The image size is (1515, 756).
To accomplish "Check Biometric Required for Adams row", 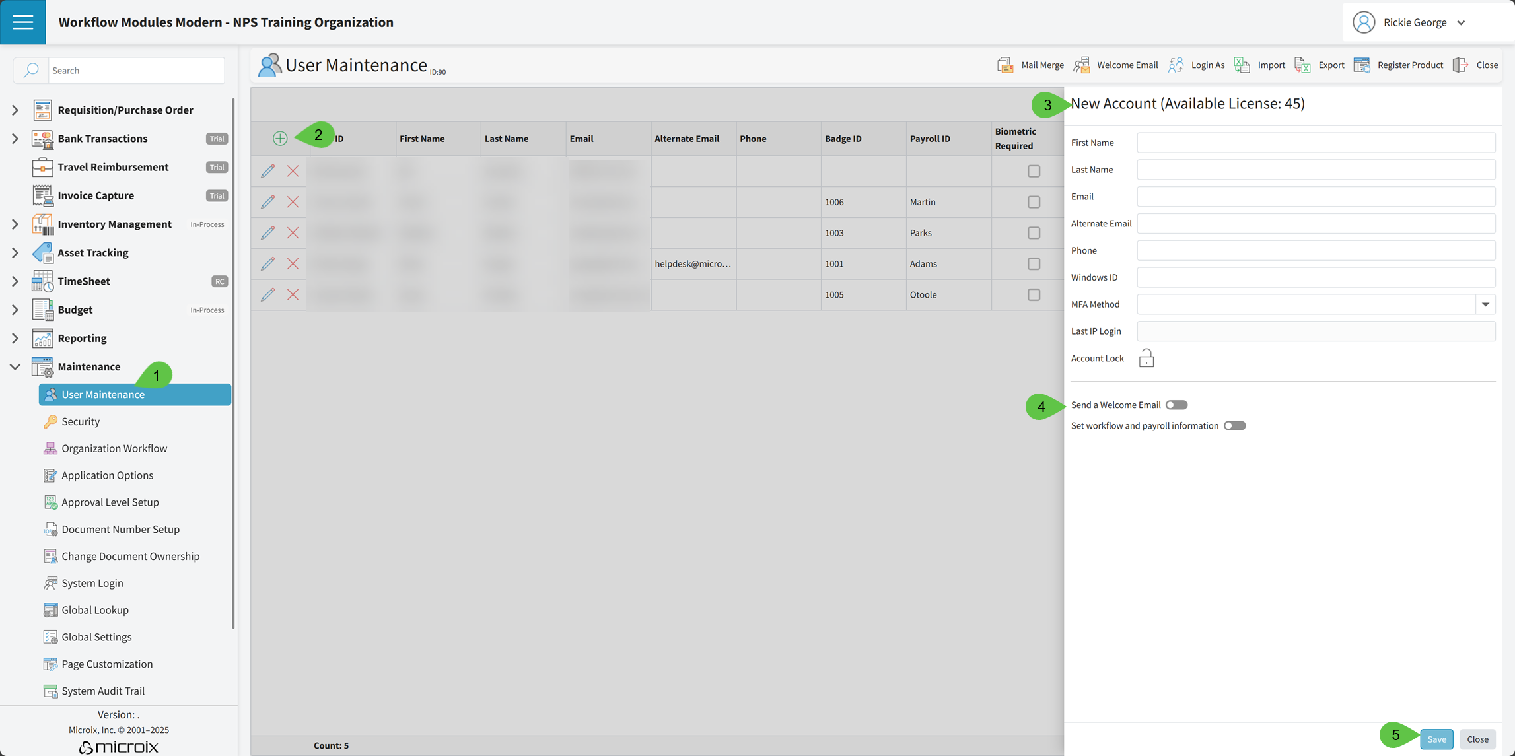I will [x=1034, y=263].
